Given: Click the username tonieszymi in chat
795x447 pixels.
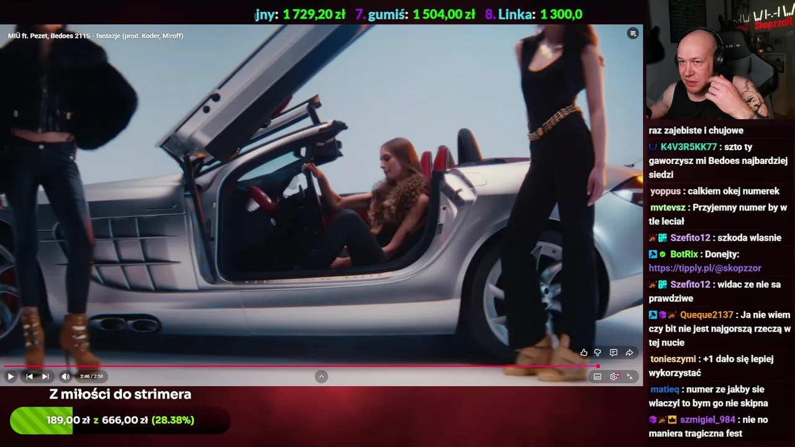Looking at the screenshot, I should pyautogui.click(x=673, y=359).
